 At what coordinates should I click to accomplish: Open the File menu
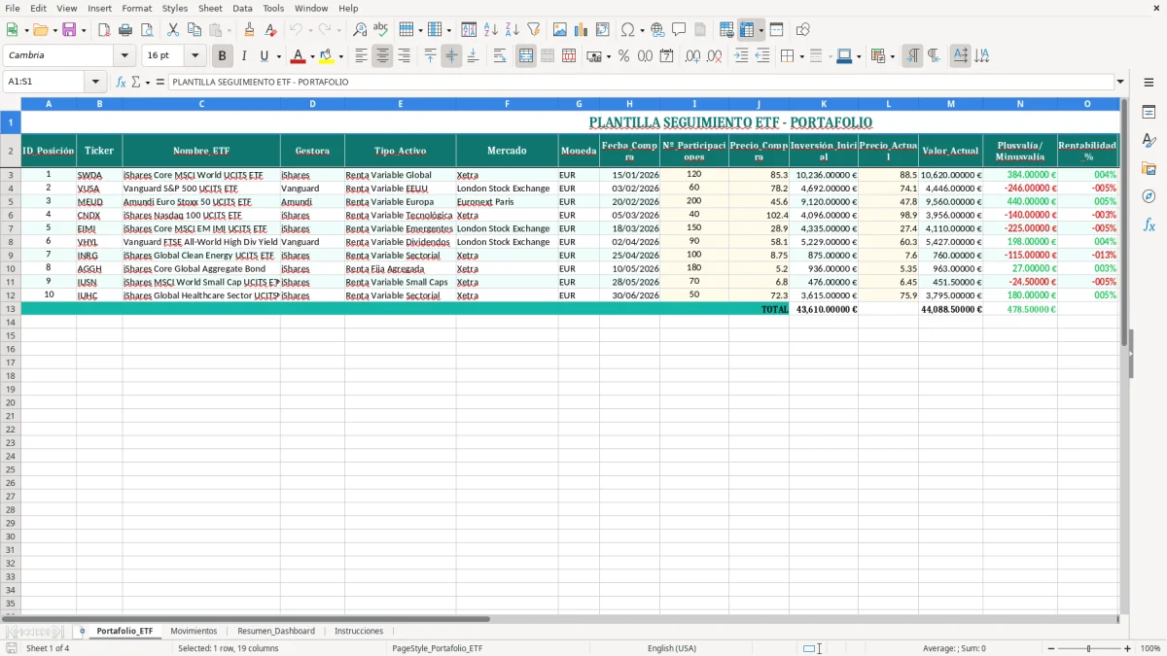13,8
